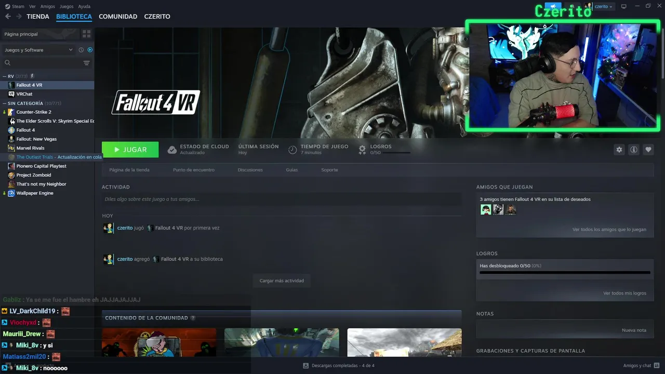
Task: Click second friend avatar in wishlist row
Action: pos(498,209)
